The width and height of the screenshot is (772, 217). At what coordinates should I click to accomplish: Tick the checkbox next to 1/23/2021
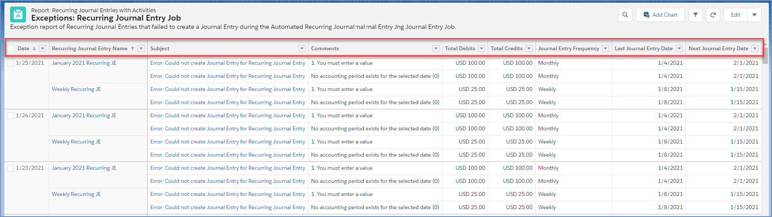11,168
